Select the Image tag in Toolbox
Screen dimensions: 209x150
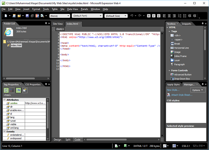177,52
